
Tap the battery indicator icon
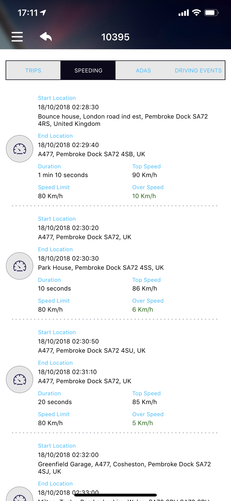click(211, 13)
